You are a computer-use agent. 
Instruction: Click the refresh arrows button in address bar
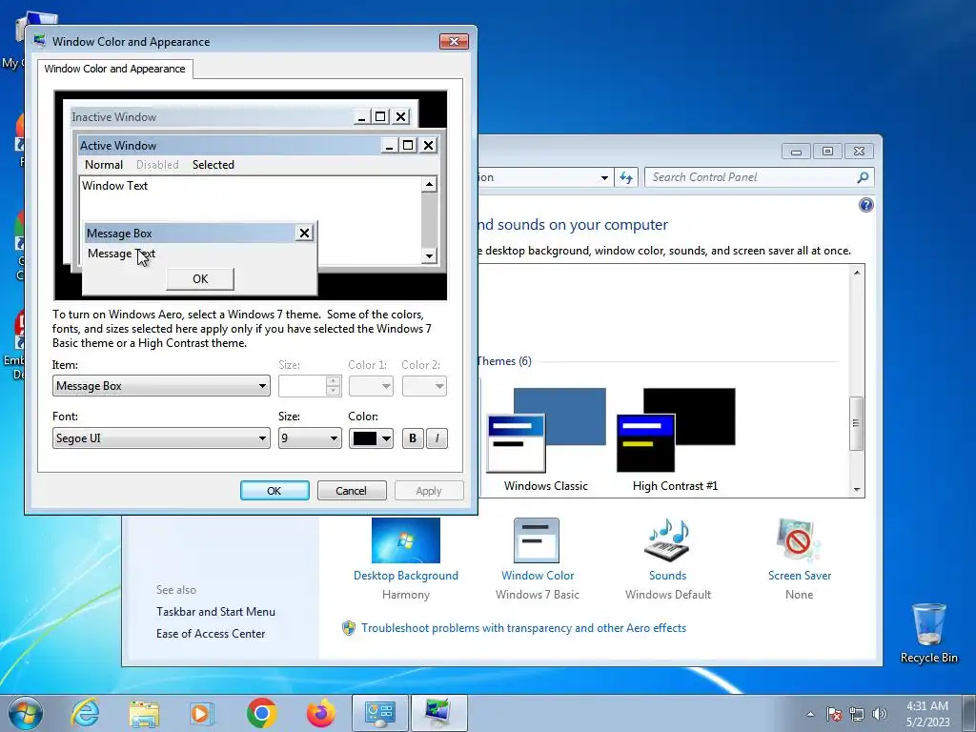(626, 177)
